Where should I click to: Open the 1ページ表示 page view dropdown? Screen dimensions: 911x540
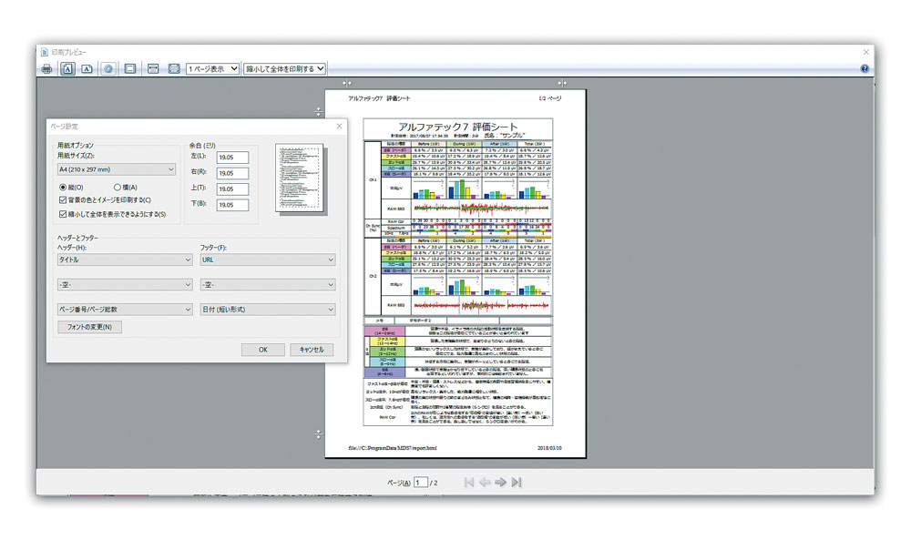(213, 68)
